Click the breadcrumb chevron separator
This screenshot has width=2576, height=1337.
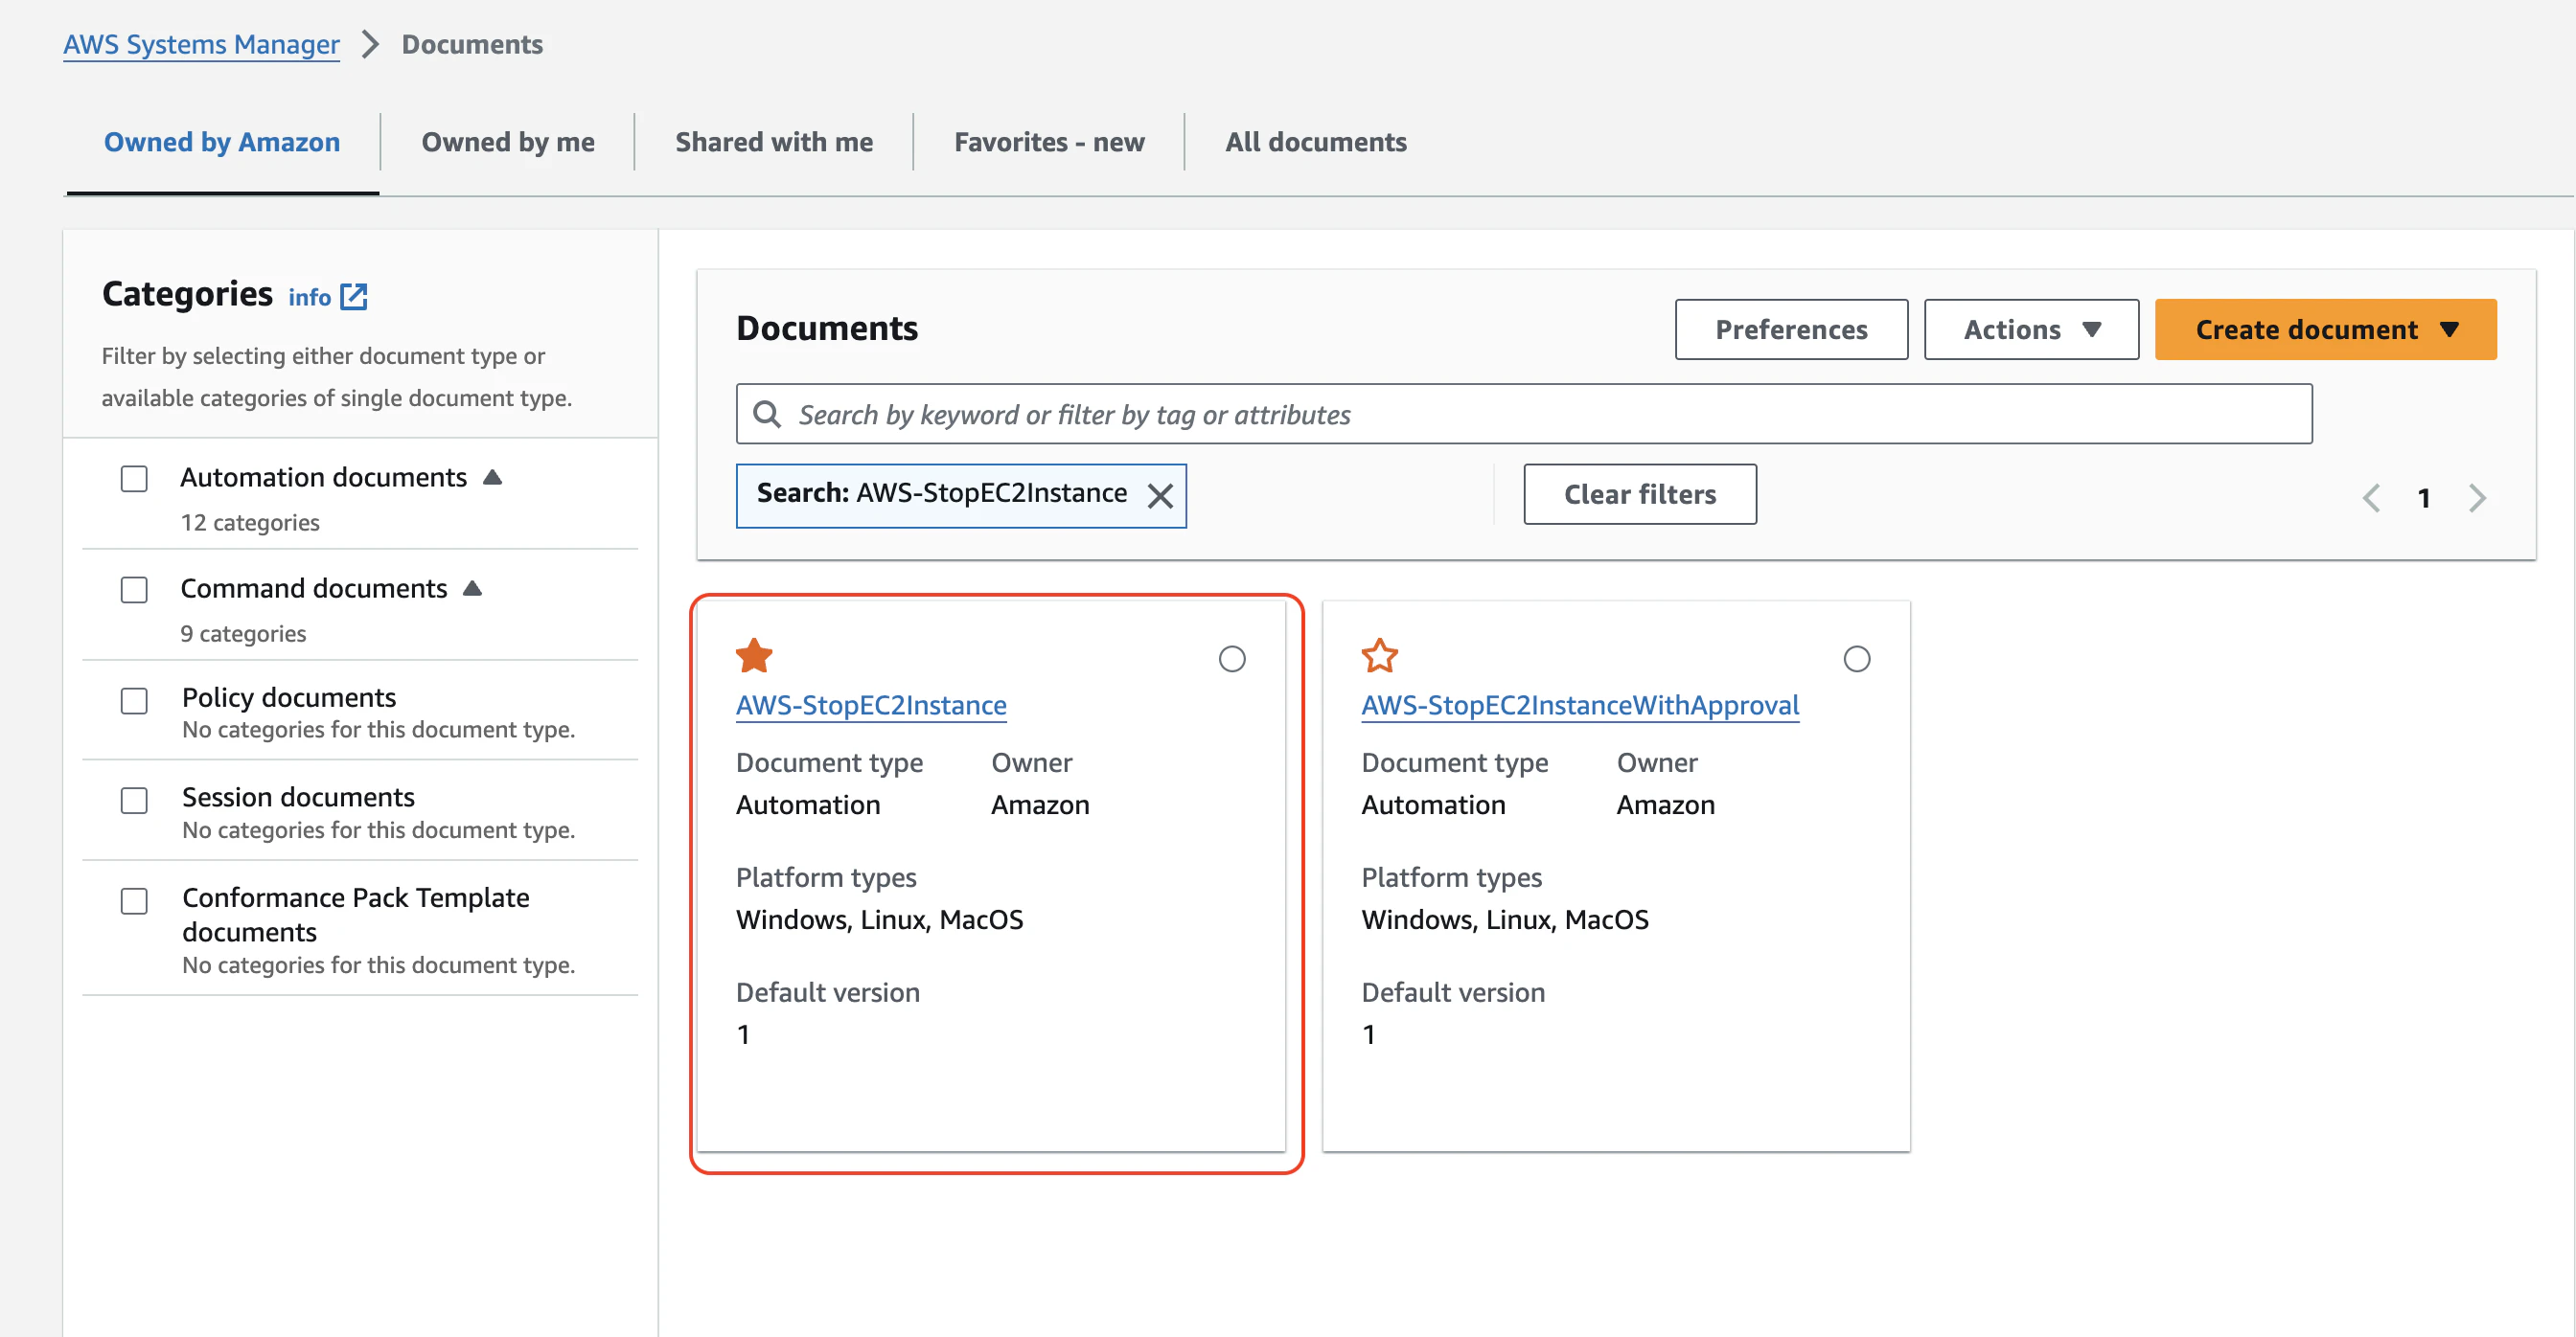pyautogui.click(x=370, y=44)
